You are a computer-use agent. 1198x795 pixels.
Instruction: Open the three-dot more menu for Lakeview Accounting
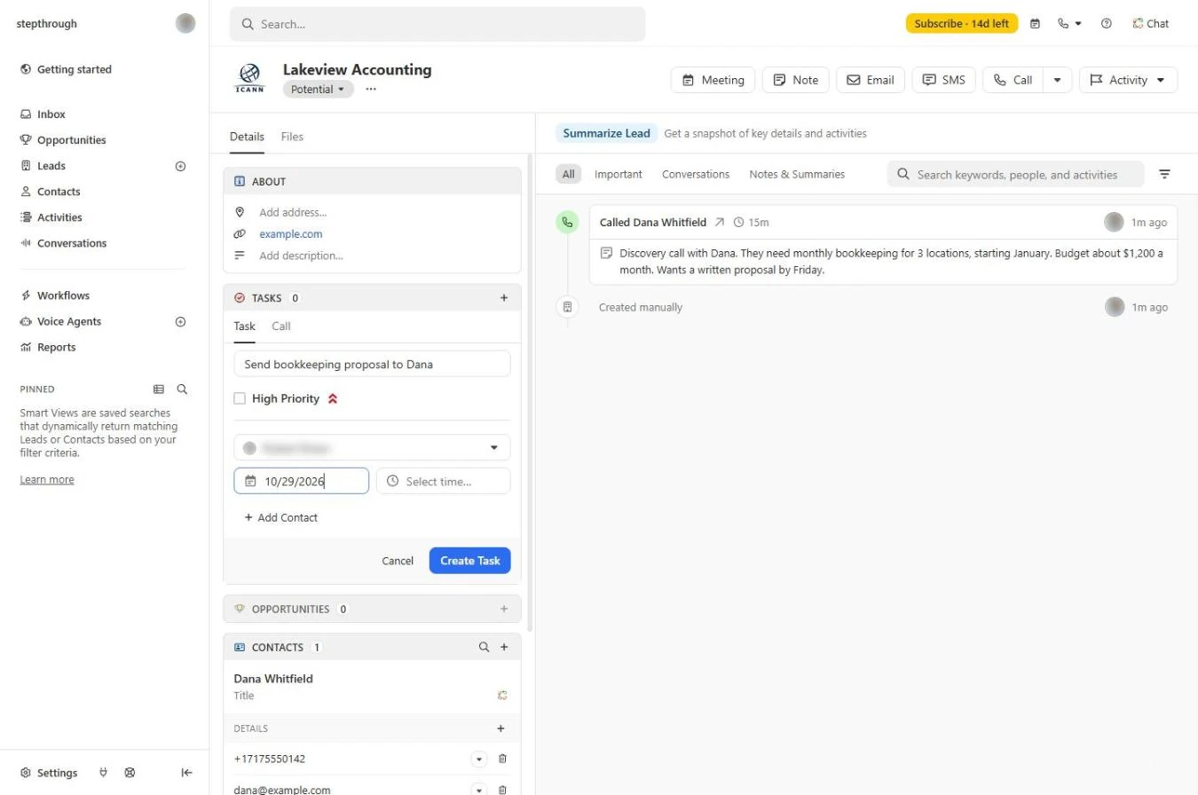click(371, 89)
